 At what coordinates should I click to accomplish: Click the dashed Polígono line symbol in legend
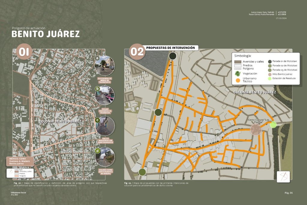238,69
